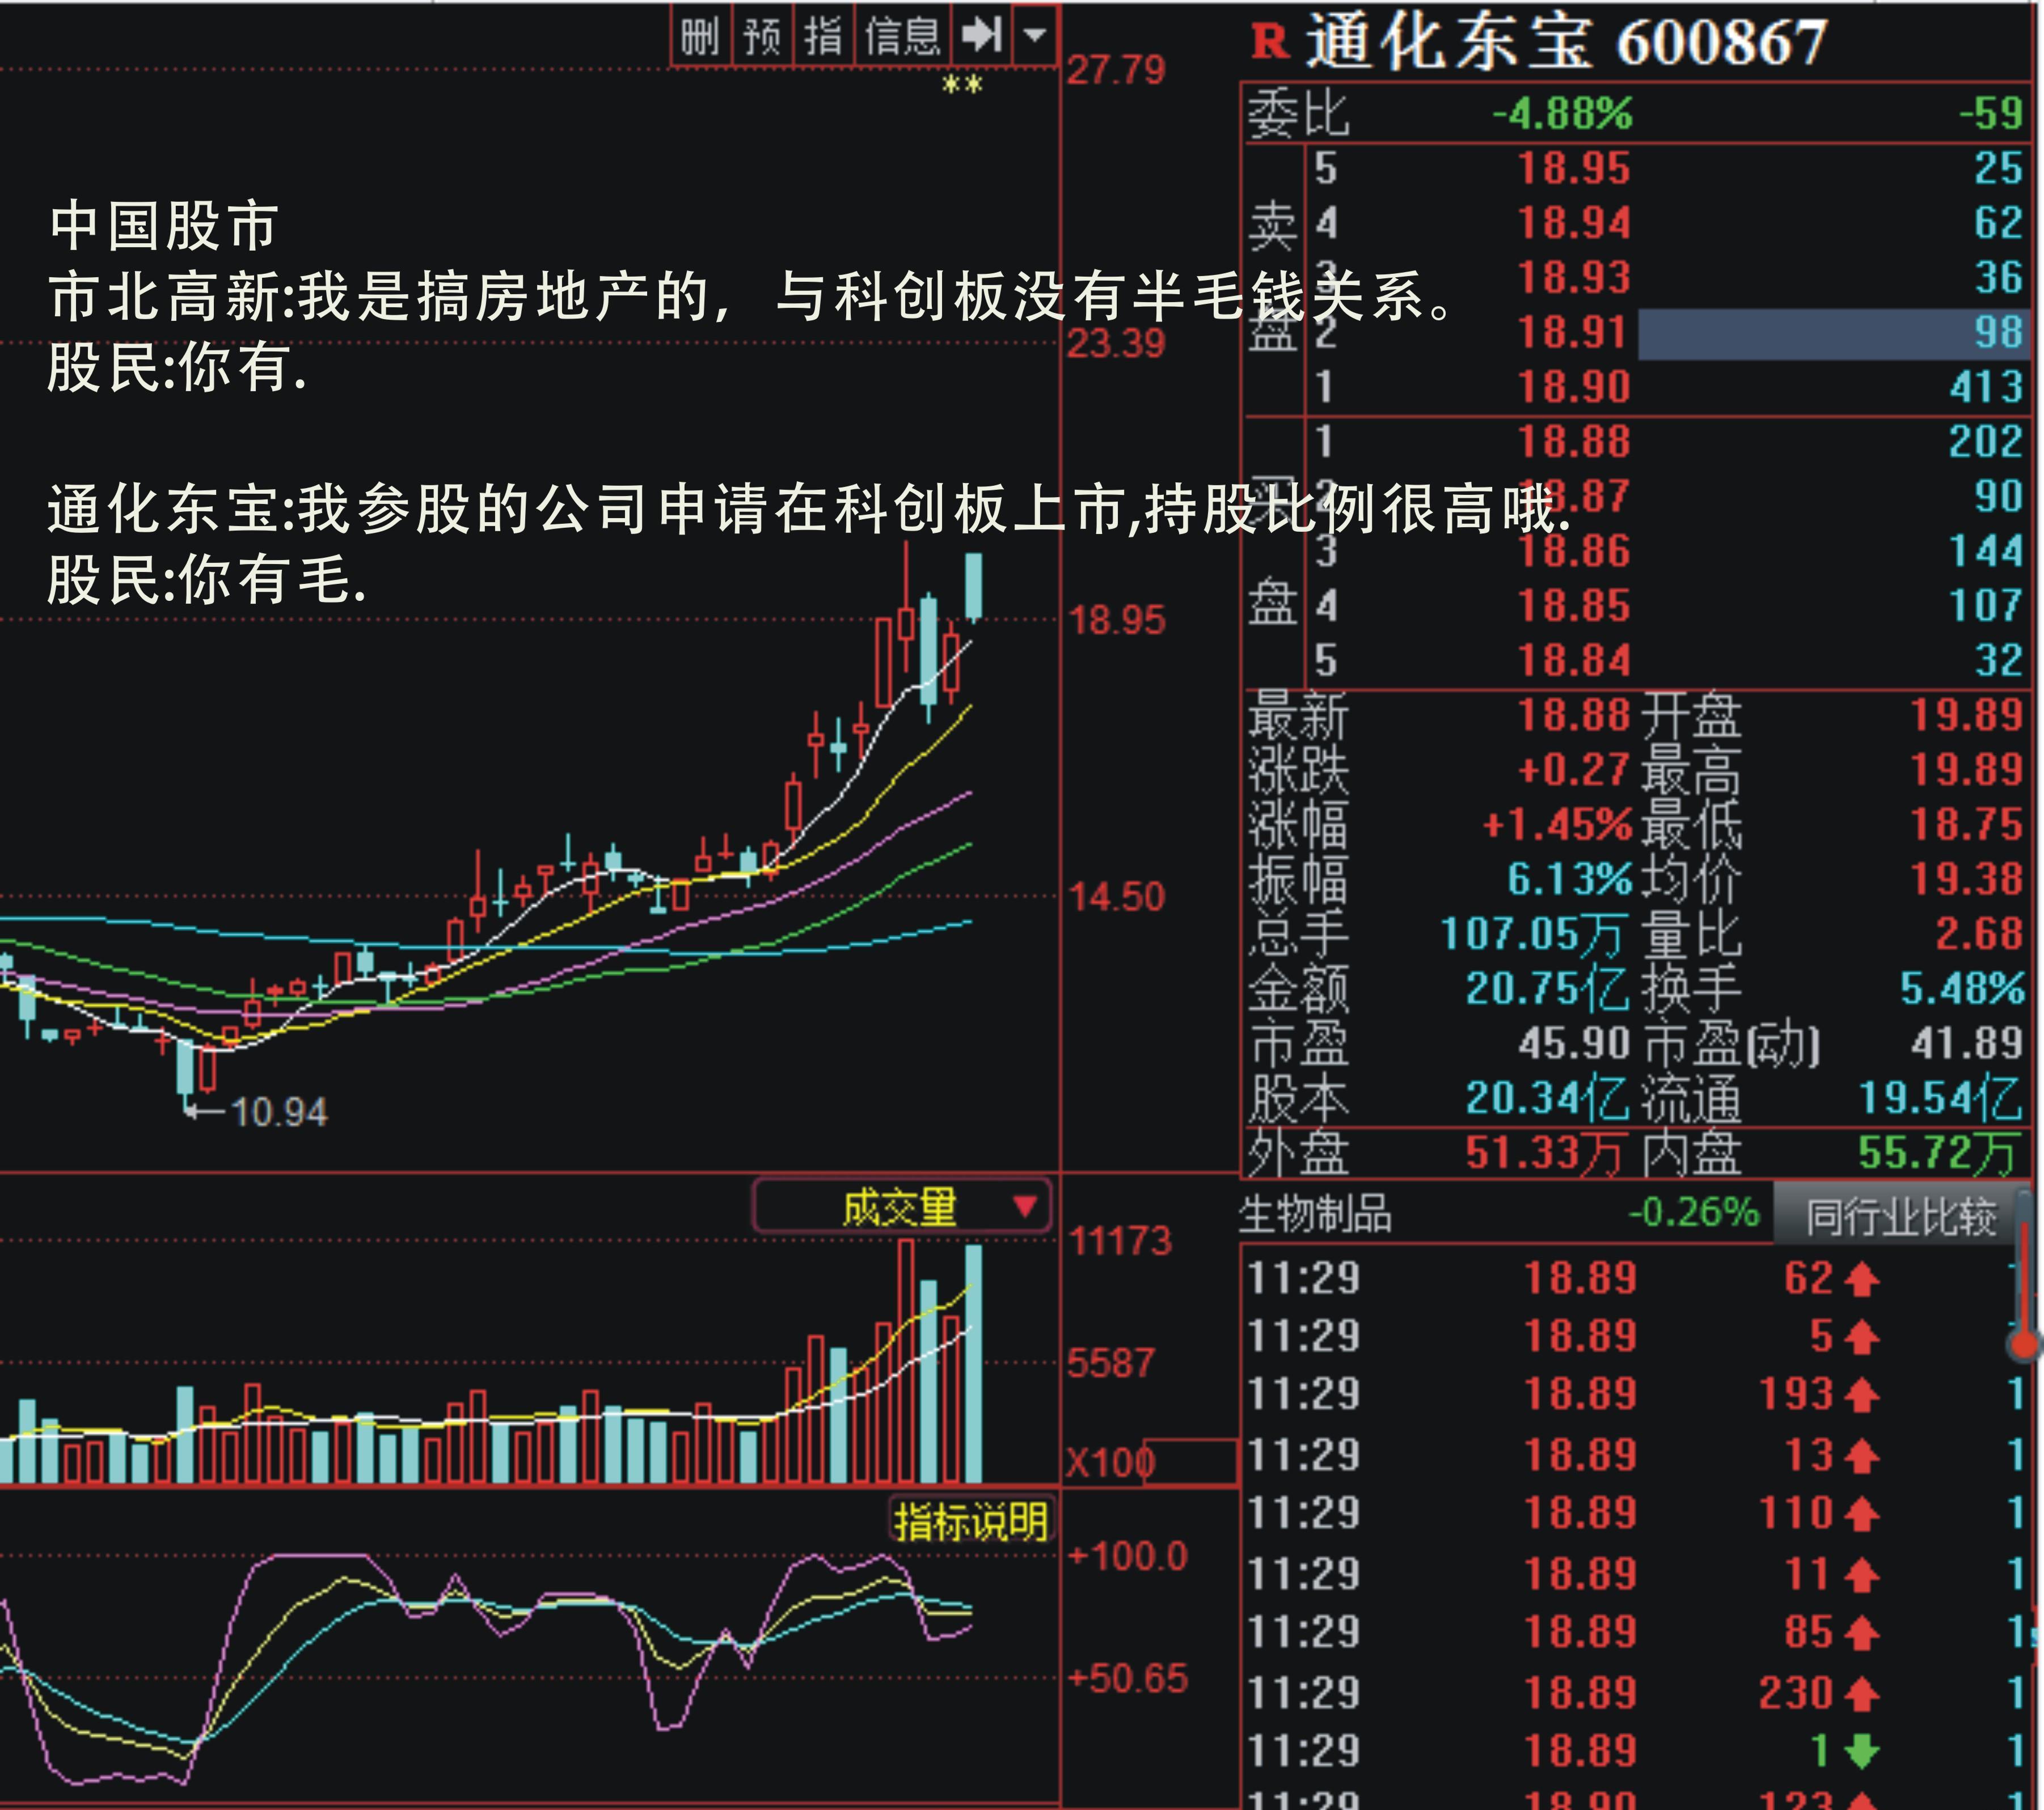Viewport: 2044px width, 1810px height.
Task: Expand the toolbar dropdown triangle
Action: (1036, 36)
